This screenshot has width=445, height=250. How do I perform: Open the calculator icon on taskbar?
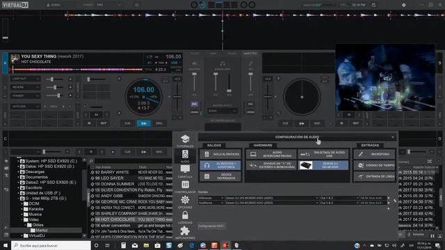tap(124, 245)
